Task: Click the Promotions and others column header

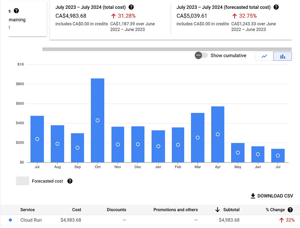Action: coord(176,210)
